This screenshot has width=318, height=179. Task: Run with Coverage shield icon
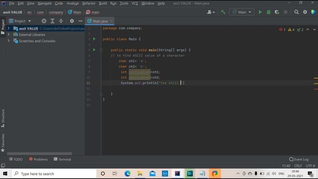point(277,12)
